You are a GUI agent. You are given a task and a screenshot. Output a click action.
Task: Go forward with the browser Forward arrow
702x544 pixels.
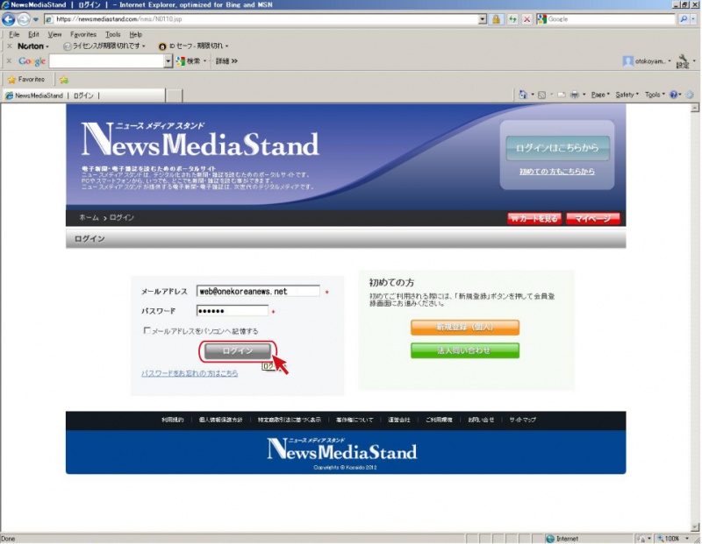[x=24, y=19]
